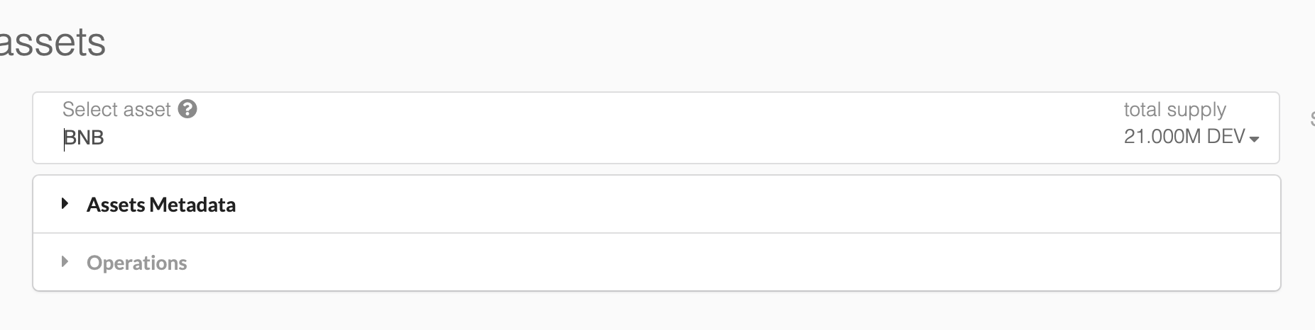Click the Operations section title
The height and width of the screenshot is (330, 1315).
point(137,263)
